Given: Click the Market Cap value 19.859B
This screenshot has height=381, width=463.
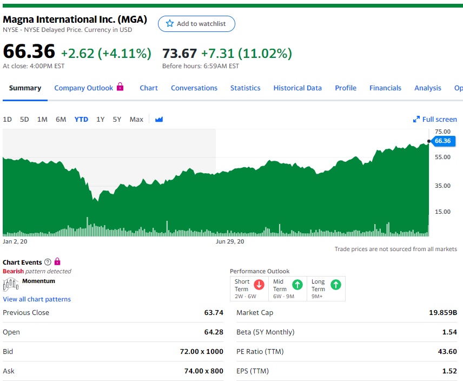Looking at the screenshot, I should coord(443,312).
